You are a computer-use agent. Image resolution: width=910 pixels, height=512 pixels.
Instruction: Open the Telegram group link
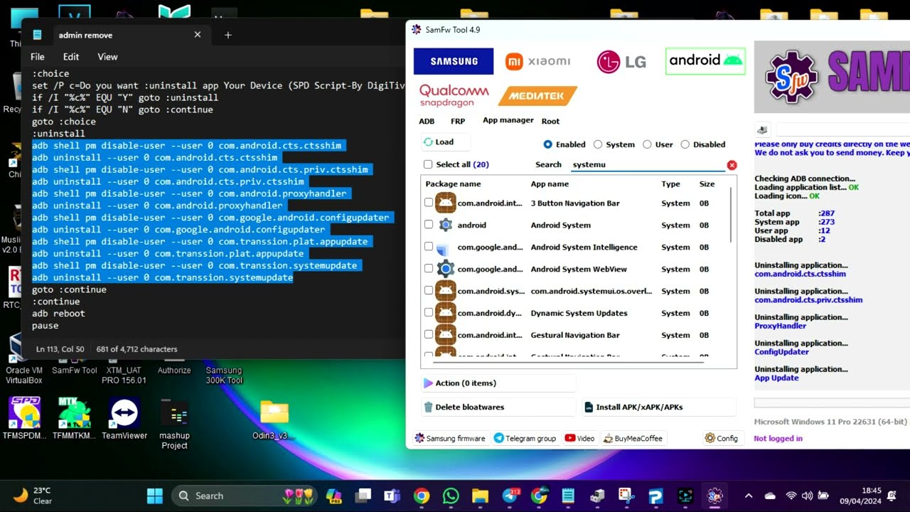pyautogui.click(x=525, y=439)
